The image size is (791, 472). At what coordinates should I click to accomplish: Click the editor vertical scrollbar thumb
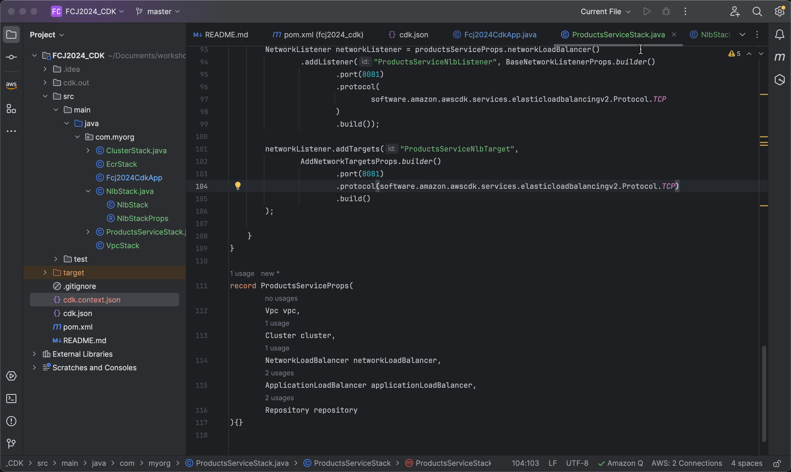[x=764, y=394]
